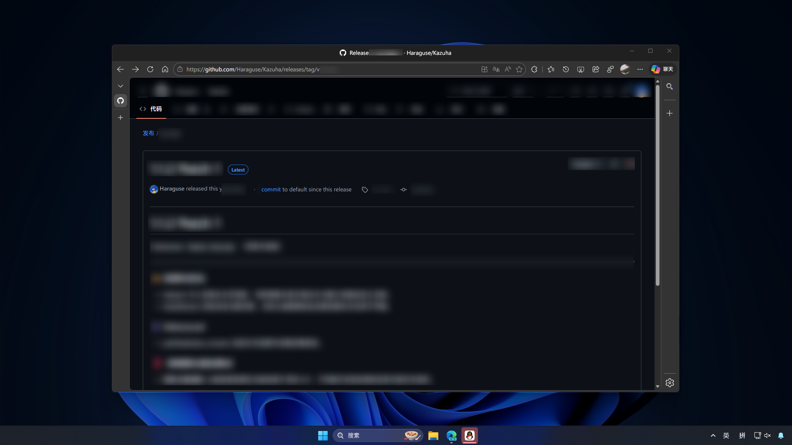
Task: Open the browser profile avatar
Action: click(625, 69)
